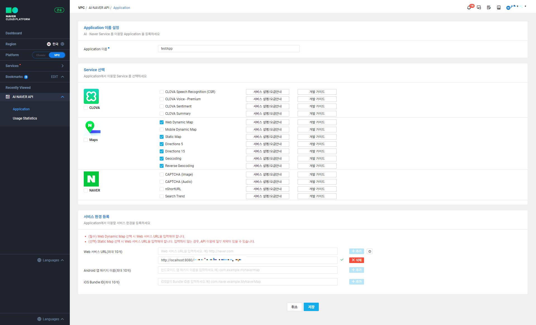Enable the Mobile Dynamic Map checkbox

(162, 130)
